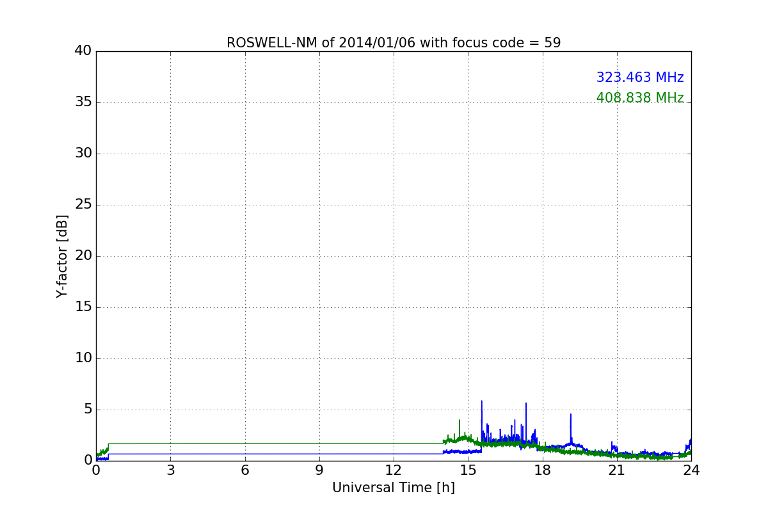
Task: Click y-axis tick label 35
Action: click(x=83, y=102)
